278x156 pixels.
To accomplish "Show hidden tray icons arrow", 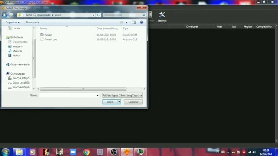I will (228, 152).
